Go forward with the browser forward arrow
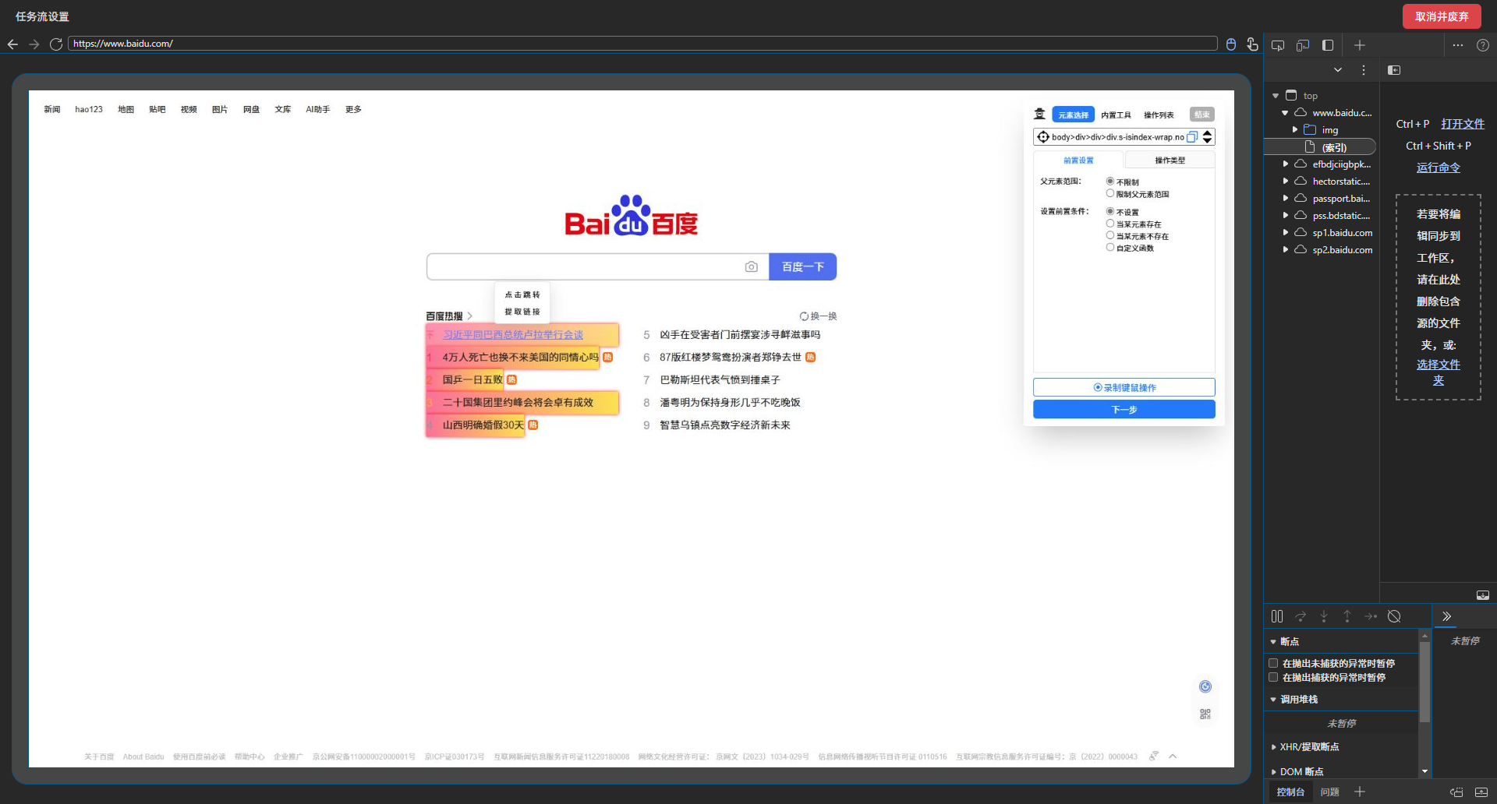Viewport: 1497px width, 804px height. (34, 44)
